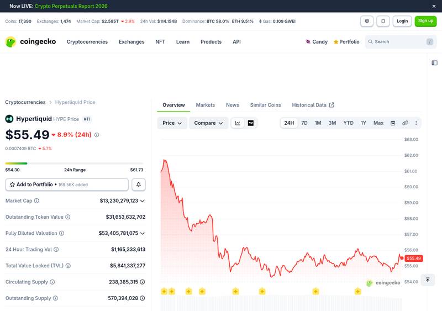Open Portfolio with star icon
Screen dimensions: 442x311
(346, 42)
